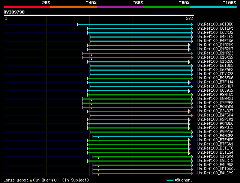This screenshot has width=240, height=183.
Task: Select UniRef100_B0WAD4 label
Action: coord(215,107)
